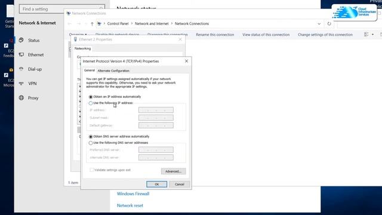Click the Preferred DNS server field

coord(156,150)
